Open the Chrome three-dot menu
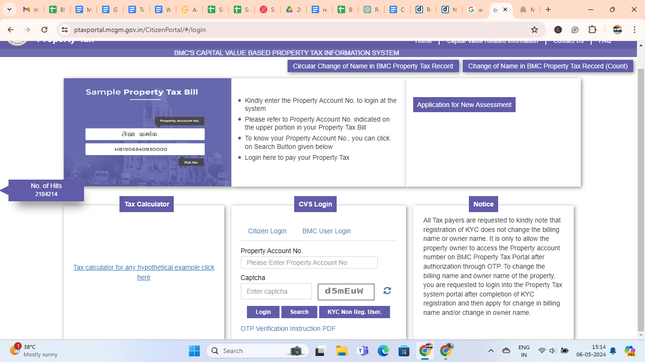645x362 pixels. coord(634,30)
